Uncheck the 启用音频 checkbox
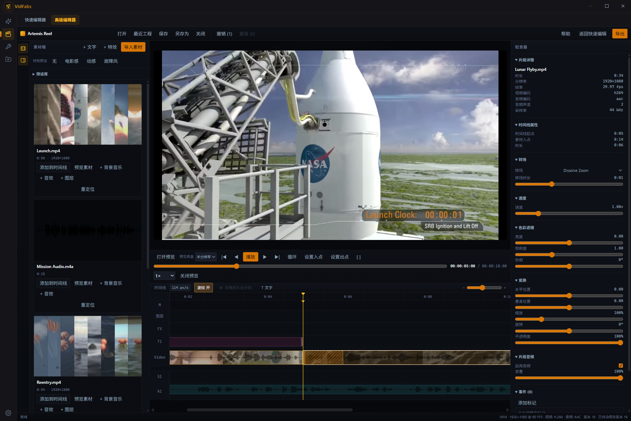This screenshot has height=421, width=631. click(621, 366)
